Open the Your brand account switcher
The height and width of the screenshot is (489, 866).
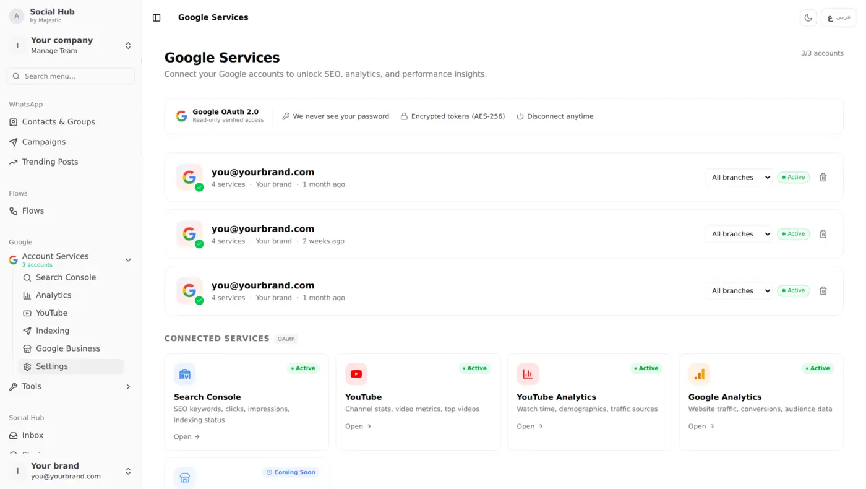click(71, 471)
